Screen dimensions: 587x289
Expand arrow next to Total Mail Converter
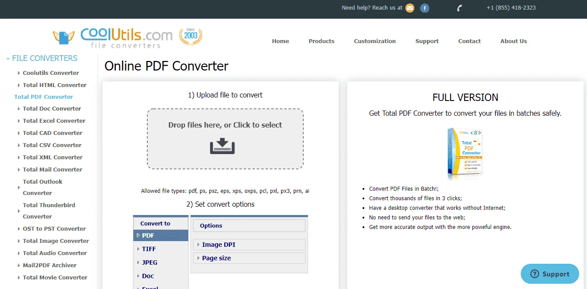(19, 170)
